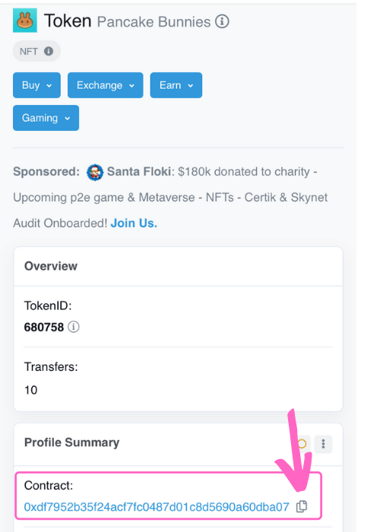Click the Overview card header
Viewport: 380px width, 532px height.
tap(178, 266)
